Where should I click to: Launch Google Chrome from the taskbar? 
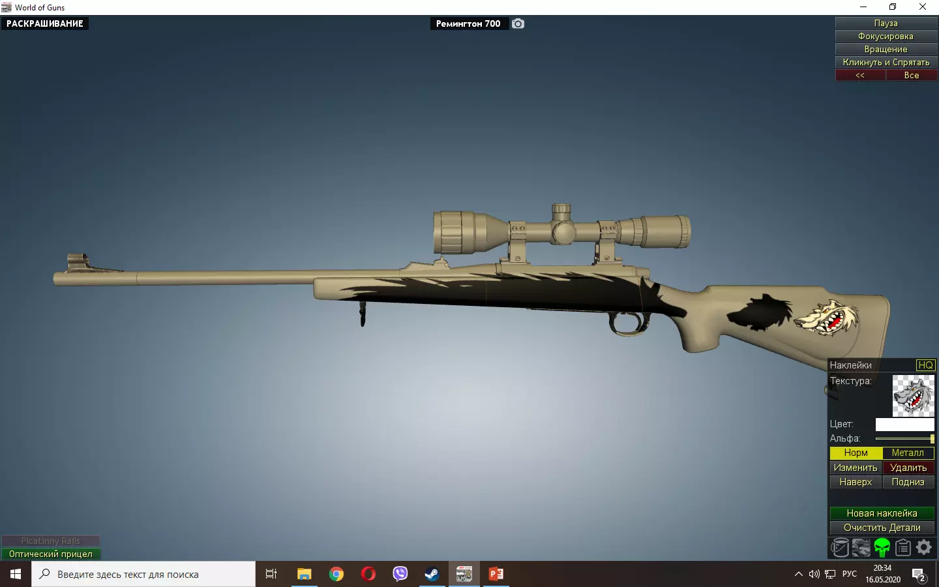coord(336,574)
